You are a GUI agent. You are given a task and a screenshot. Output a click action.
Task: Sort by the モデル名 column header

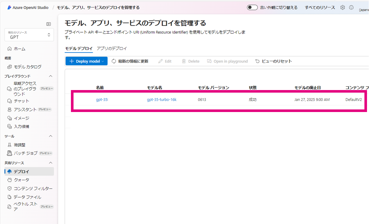point(154,87)
